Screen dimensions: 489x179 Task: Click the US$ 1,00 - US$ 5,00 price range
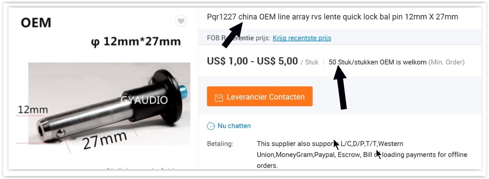pos(252,61)
